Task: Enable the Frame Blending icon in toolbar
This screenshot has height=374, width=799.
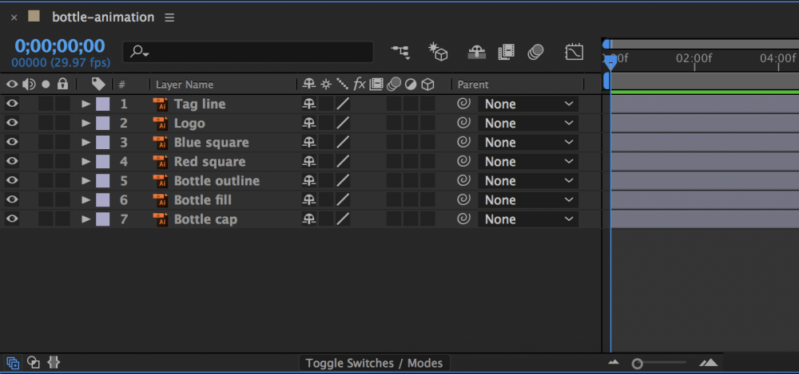Action: 506,52
